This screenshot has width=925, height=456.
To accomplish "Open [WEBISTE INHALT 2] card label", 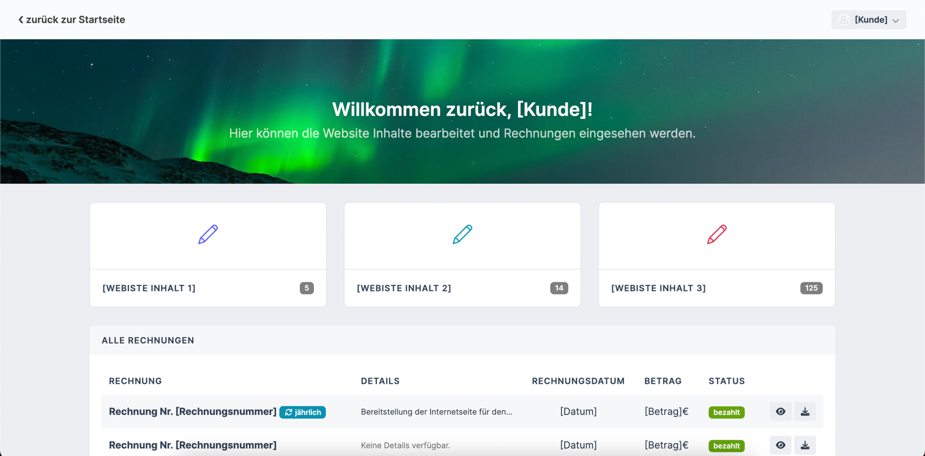I will pos(404,289).
